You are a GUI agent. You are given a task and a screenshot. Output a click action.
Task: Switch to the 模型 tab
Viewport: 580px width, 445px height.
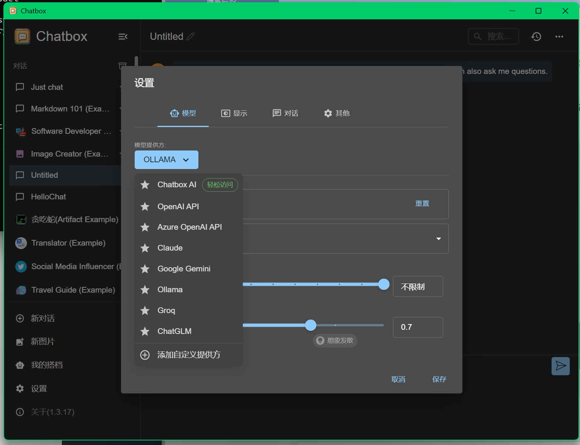point(183,113)
